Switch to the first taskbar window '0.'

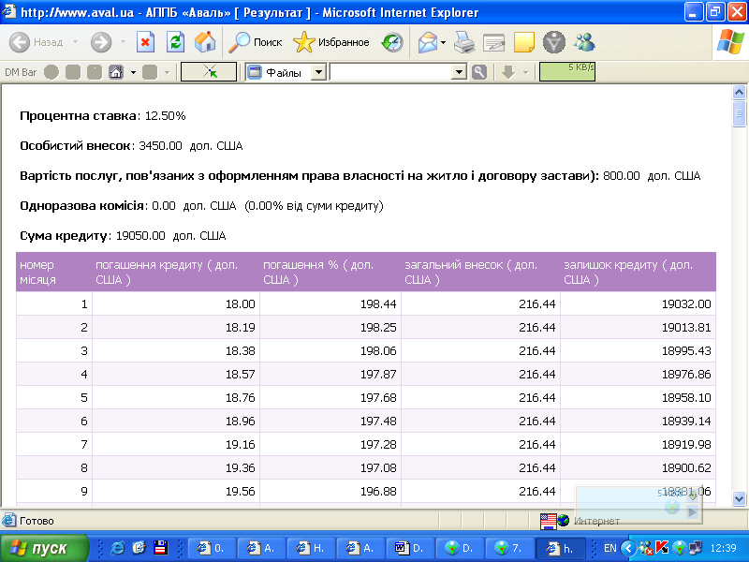[210, 548]
